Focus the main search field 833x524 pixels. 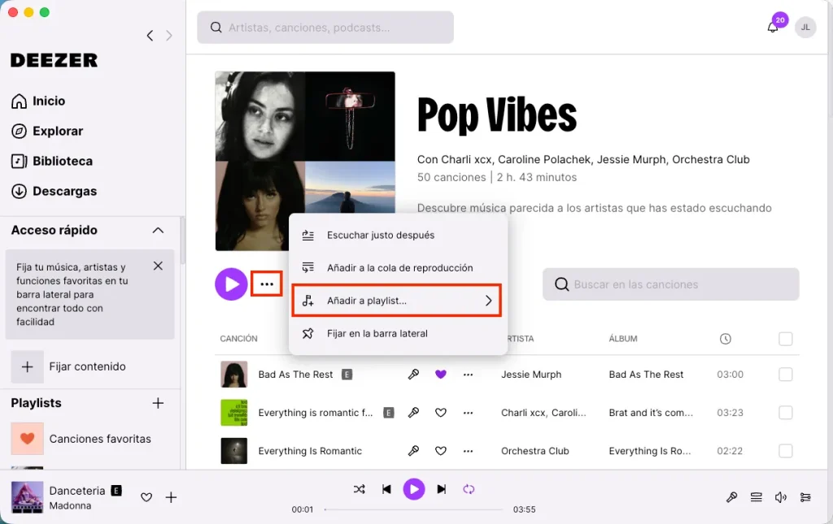click(x=325, y=28)
